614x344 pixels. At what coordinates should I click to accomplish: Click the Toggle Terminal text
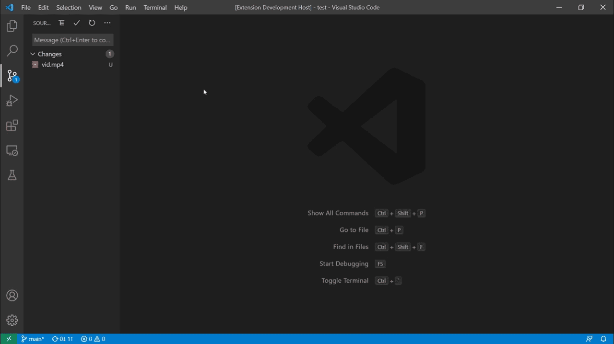(x=345, y=280)
